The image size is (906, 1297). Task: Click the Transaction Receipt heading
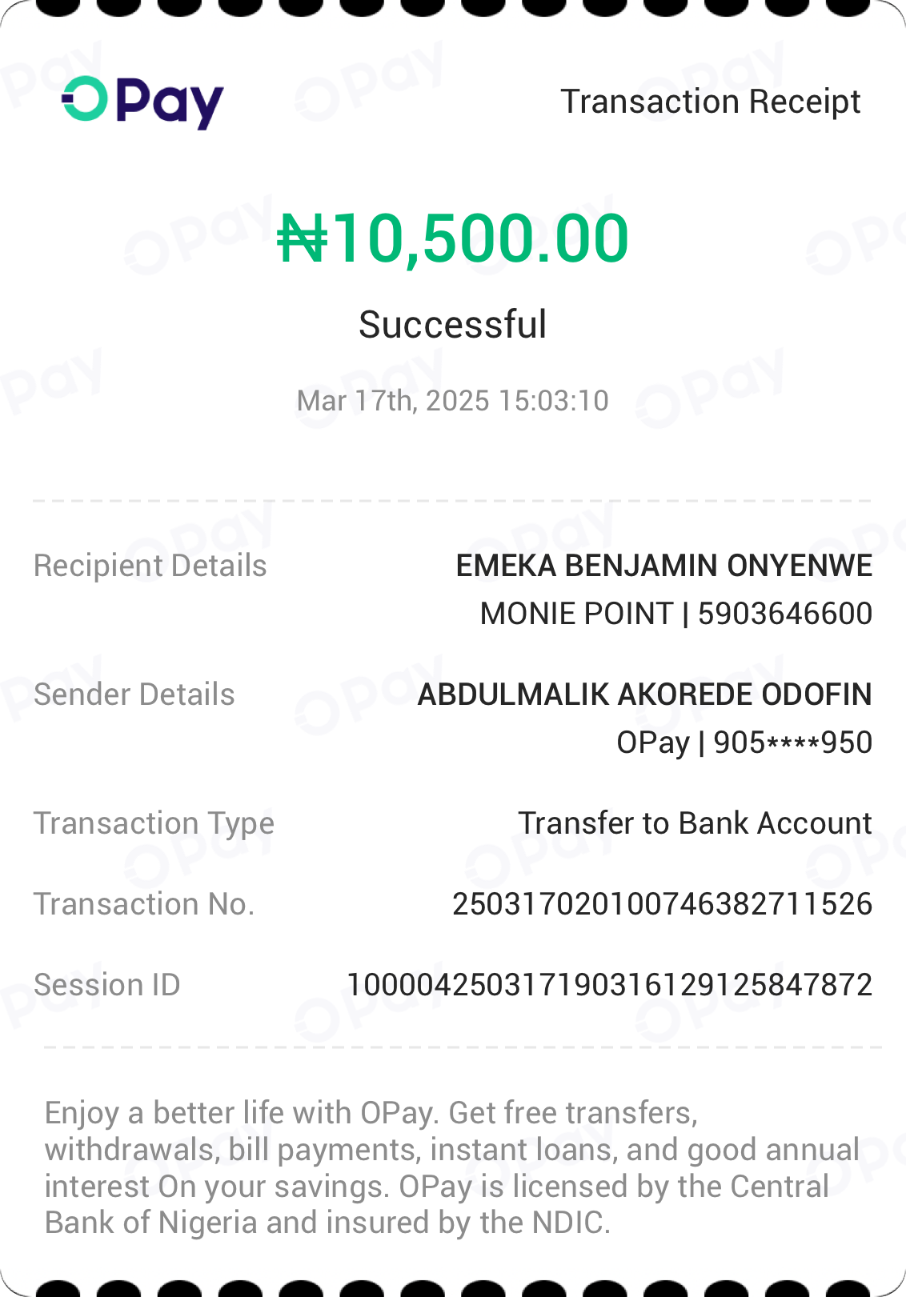(x=710, y=102)
